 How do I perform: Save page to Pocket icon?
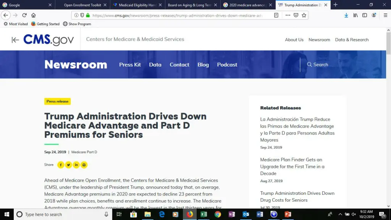(296, 15)
